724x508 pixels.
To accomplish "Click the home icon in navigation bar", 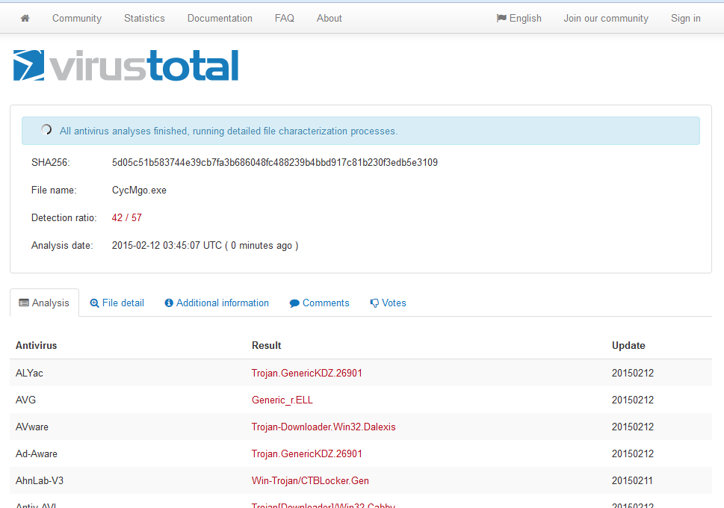I will [25, 19].
